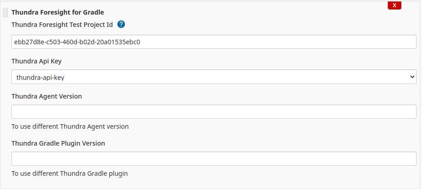
Task: Open the credentials combo box under Thundra Api Key
Action: click(x=214, y=77)
